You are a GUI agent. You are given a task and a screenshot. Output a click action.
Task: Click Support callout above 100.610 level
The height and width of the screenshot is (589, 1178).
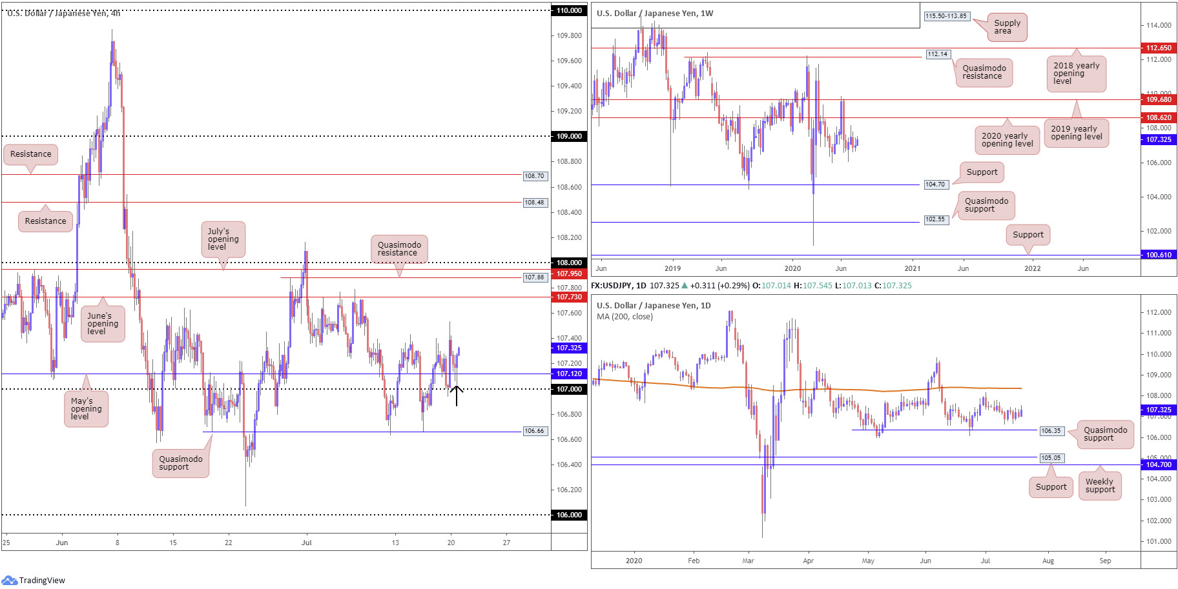tap(1028, 235)
